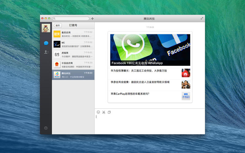Open the 虎嗅网 subscription conversation
Image resolution: width=245 pixels, height=153 pixels.
tap(73, 54)
